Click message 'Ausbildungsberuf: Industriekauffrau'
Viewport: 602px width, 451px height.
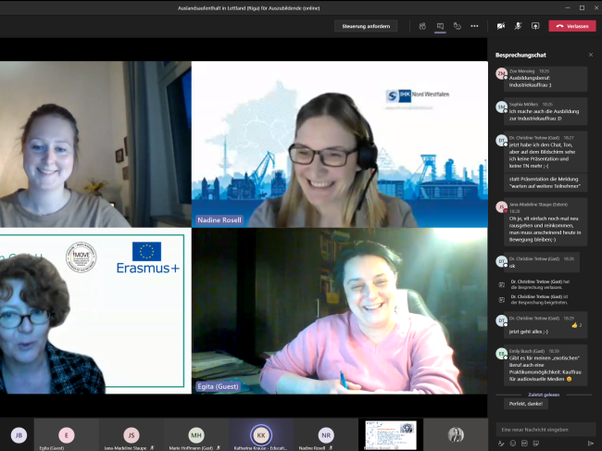point(546,79)
